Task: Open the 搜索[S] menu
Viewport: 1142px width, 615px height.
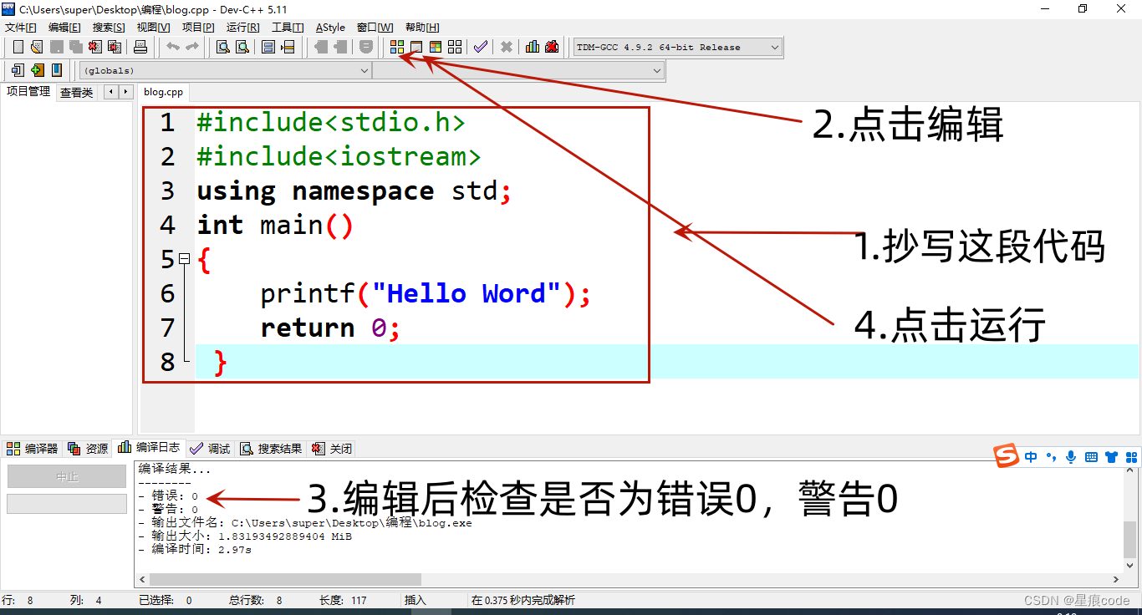Action: (108, 28)
